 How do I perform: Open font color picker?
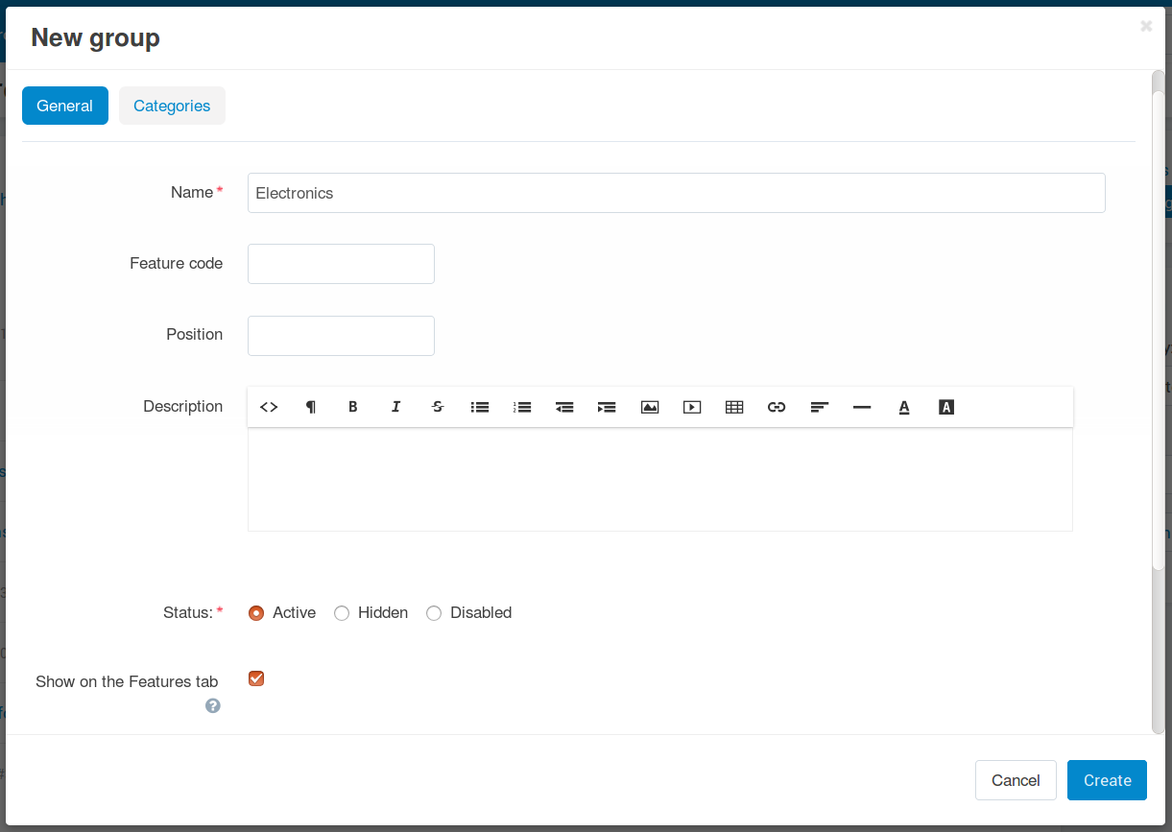tap(904, 407)
